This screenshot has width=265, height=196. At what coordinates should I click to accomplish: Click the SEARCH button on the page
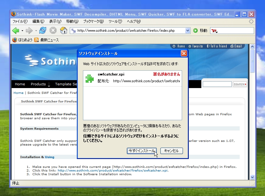pos(240,84)
